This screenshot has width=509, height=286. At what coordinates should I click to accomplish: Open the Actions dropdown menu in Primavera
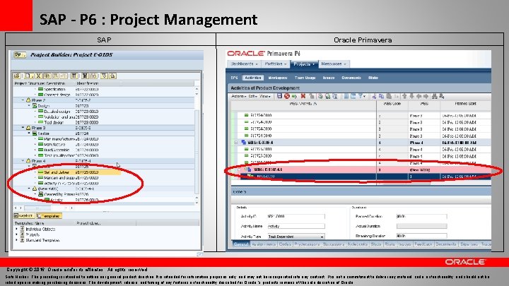(x=239, y=96)
